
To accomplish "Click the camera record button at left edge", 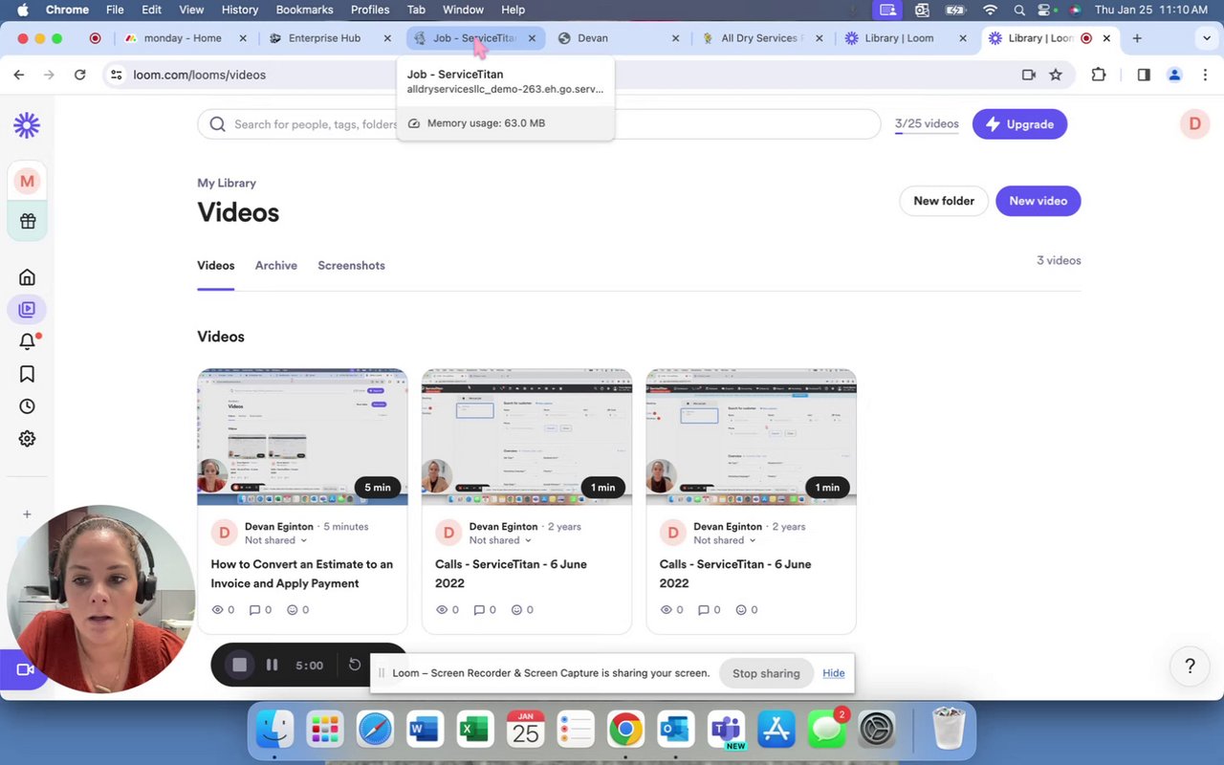I will click(x=23, y=670).
